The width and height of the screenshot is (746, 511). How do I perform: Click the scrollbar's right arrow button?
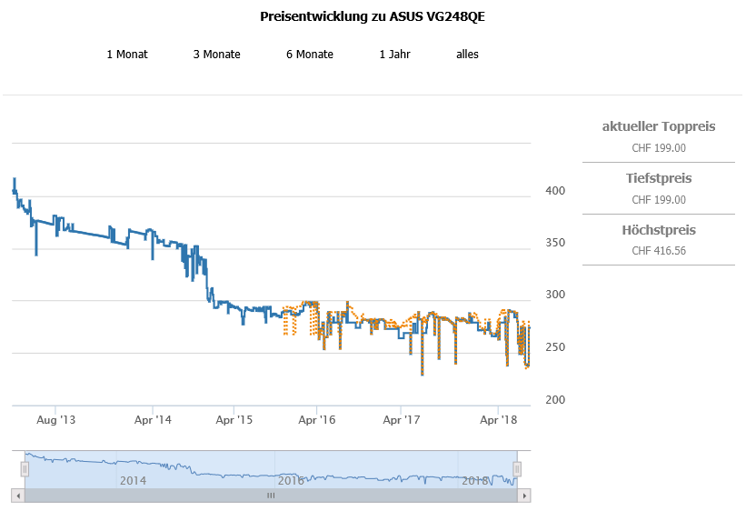[x=525, y=496]
